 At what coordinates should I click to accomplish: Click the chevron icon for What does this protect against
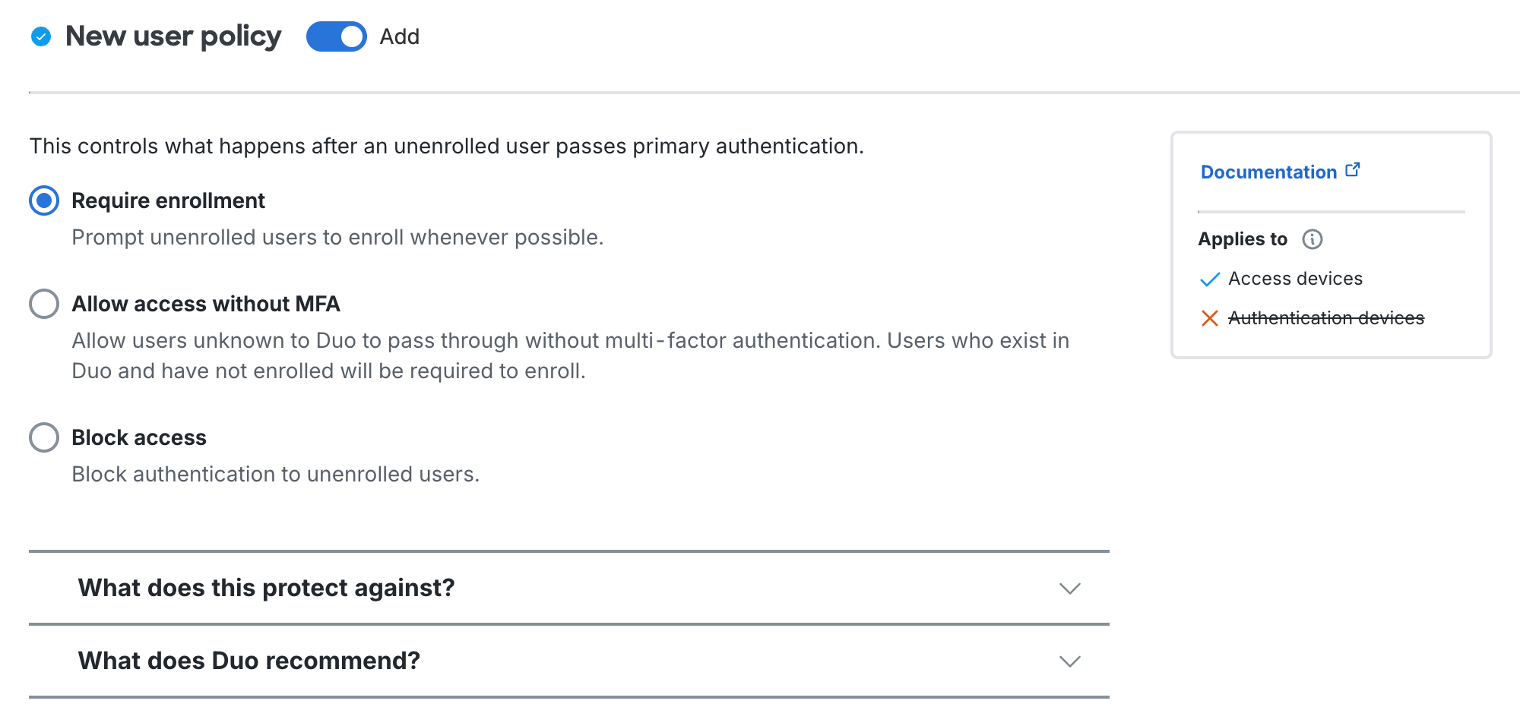click(1070, 587)
